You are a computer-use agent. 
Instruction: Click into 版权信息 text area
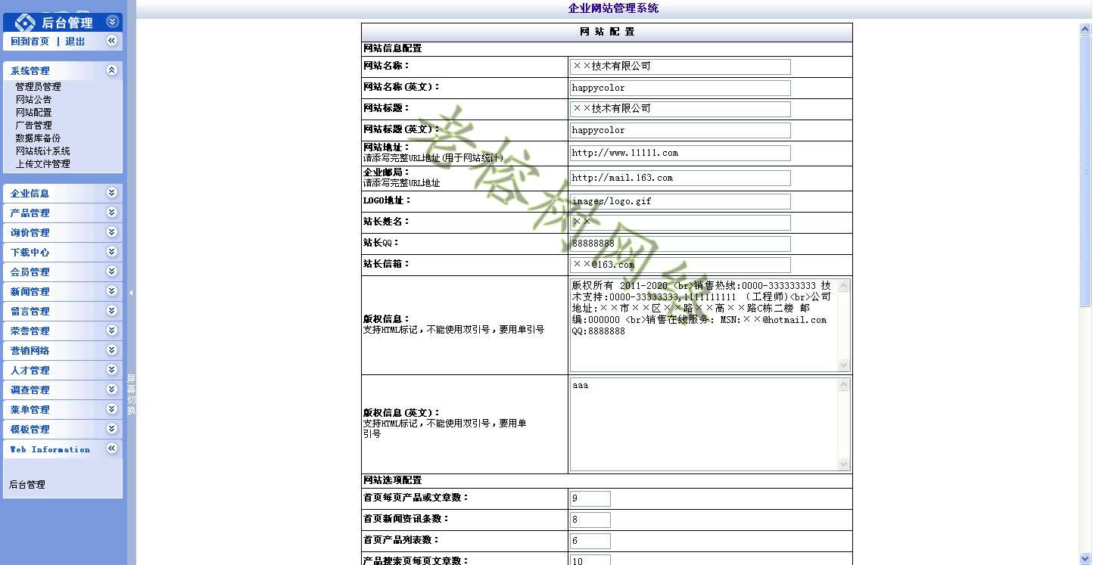pyautogui.click(x=710, y=325)
